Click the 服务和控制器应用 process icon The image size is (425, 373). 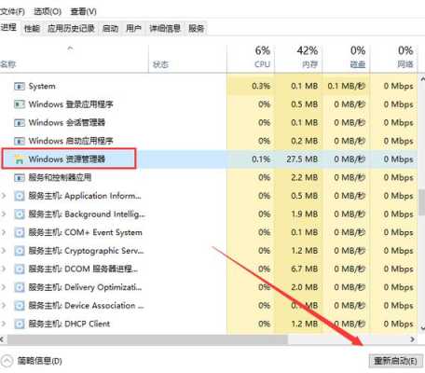(20, 178)
